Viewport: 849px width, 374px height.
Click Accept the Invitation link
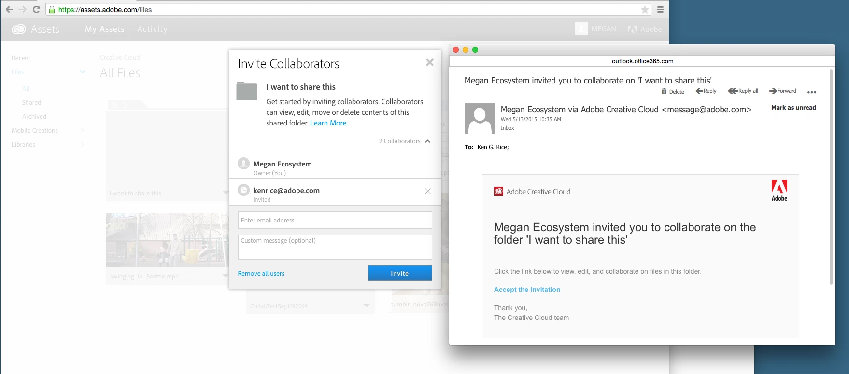click(527, 290)
